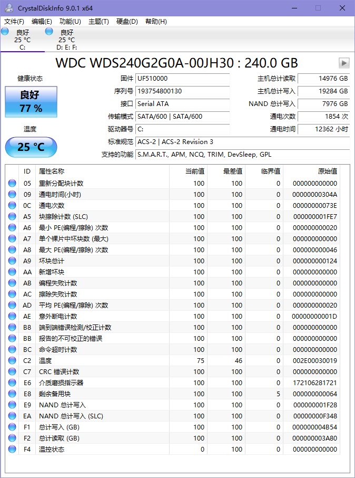This screenshot has width=355, height=478.
Task: Click status icon for temperature C2 row
Action: 12,361
